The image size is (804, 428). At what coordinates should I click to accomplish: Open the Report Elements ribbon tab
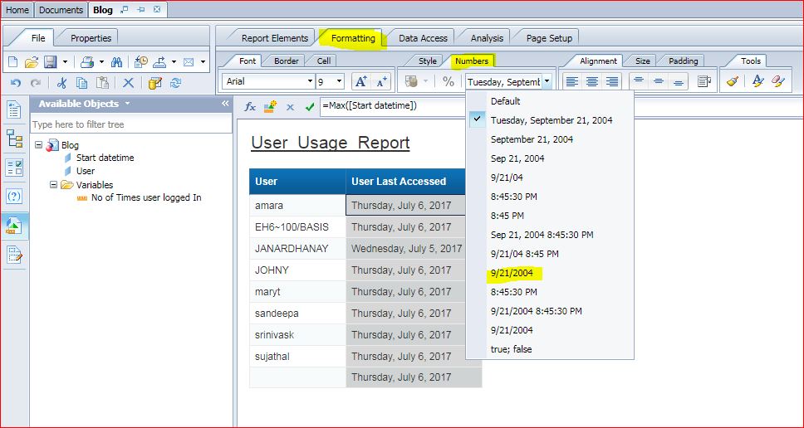(x=275, y=38)
